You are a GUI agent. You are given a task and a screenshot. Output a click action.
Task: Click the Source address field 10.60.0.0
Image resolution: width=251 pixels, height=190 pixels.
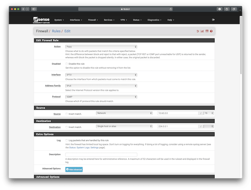pyautogui.click(x=178, y=113)
